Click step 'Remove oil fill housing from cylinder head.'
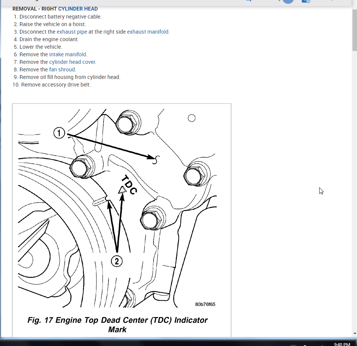This screenshot has height=346, width=357. point(70,77)
